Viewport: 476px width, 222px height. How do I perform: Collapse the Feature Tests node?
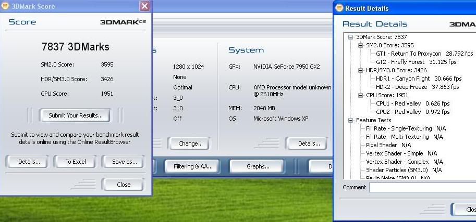351,120
